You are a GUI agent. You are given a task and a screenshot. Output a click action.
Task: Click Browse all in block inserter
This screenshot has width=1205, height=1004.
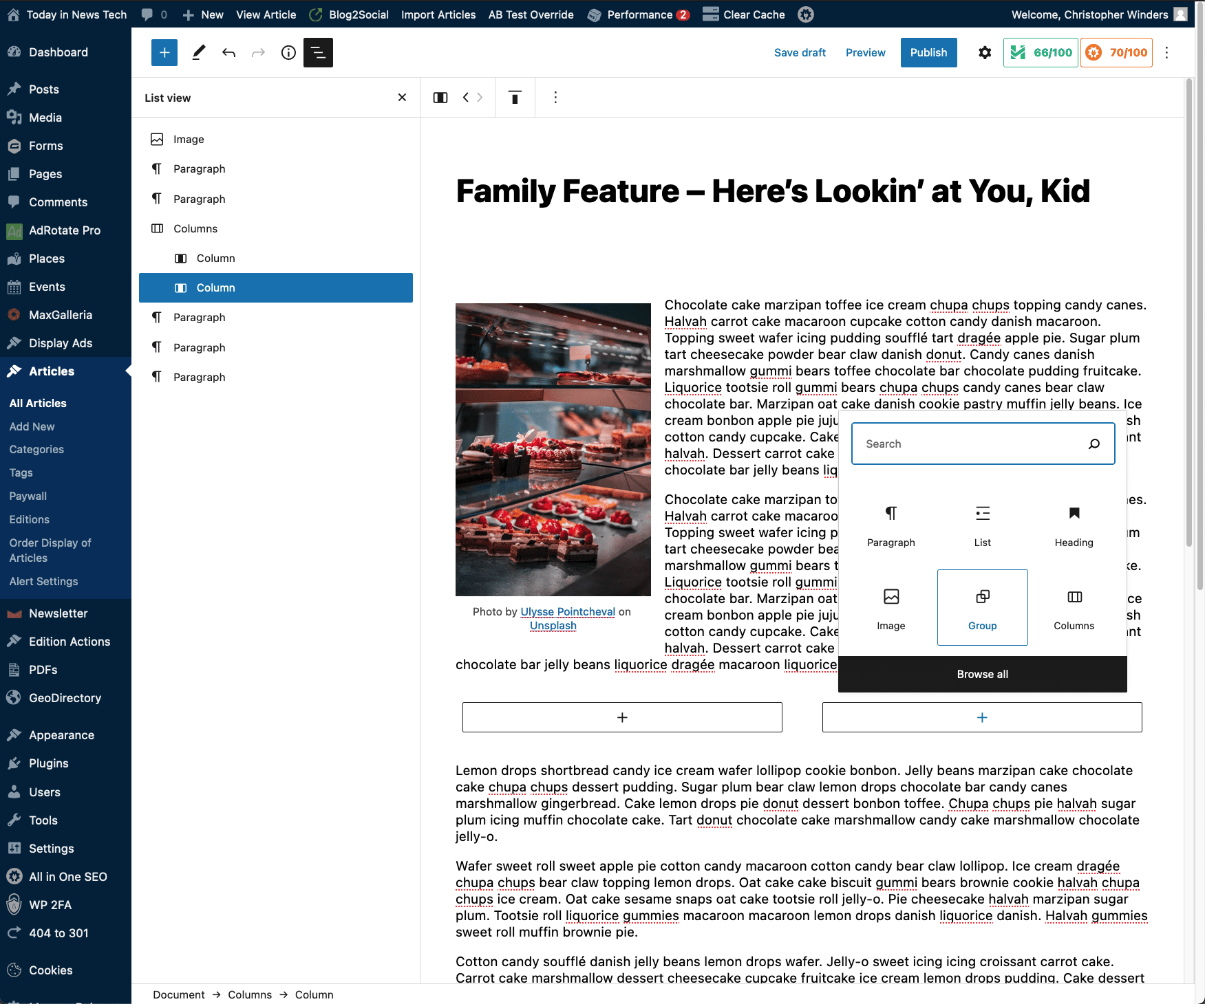pyautogui.click(x=982, y=674)
